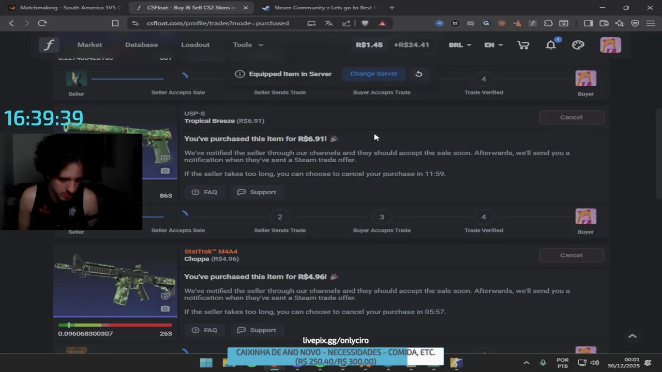
Task: Click the CSFloat logo in the navbar
Action: point(49,45)
